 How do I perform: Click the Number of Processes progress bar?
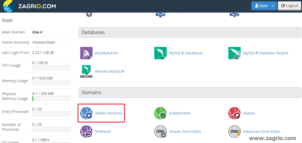[x=52, y=129]
